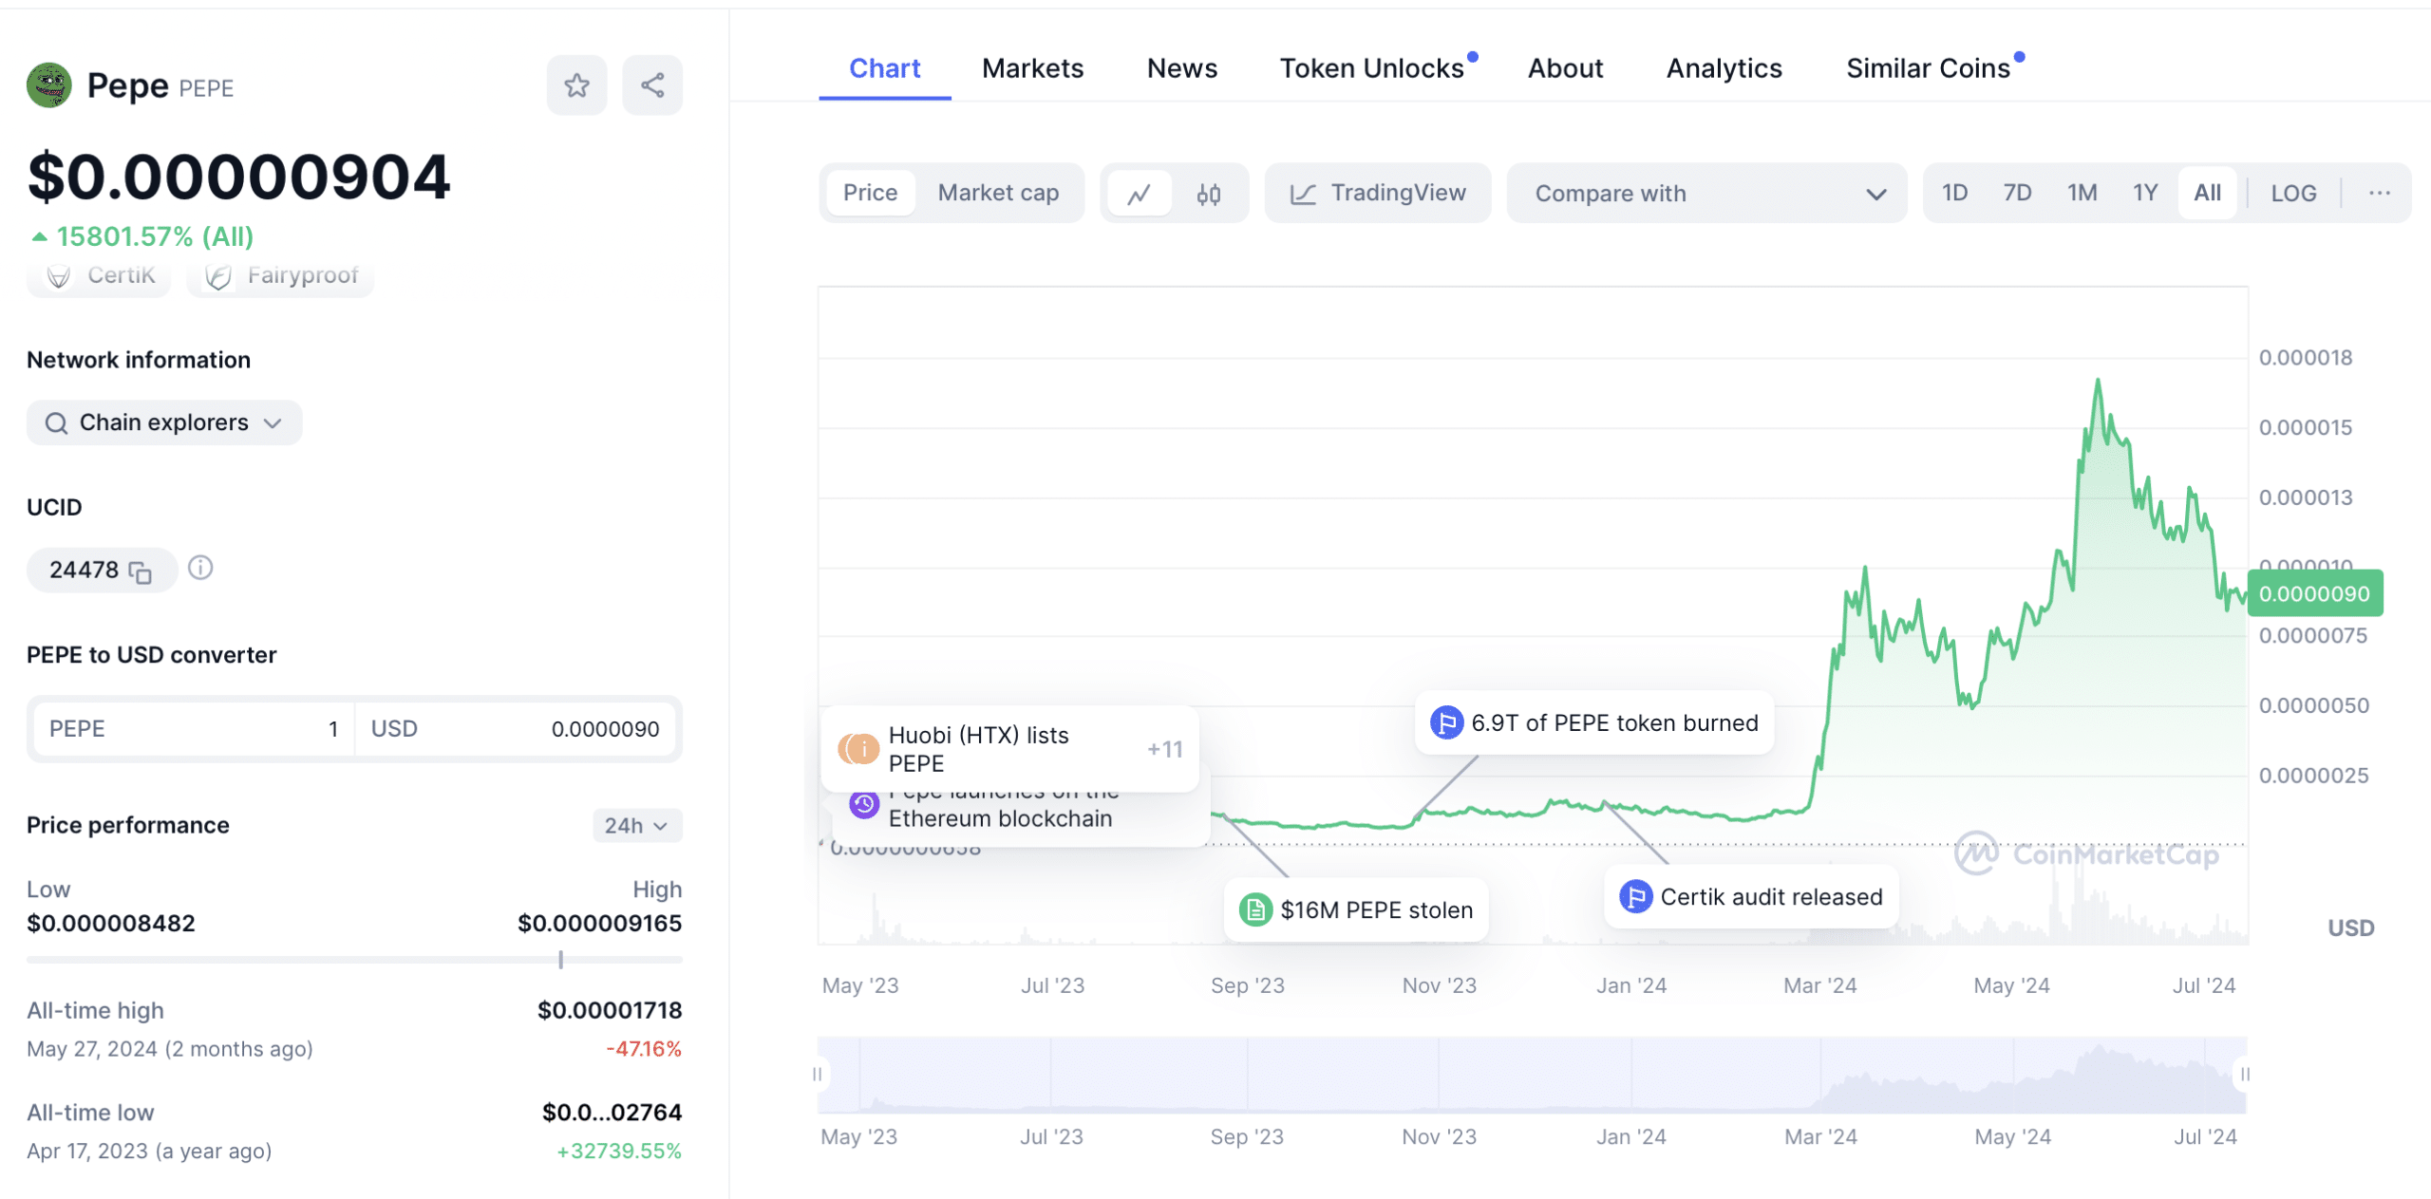Open the 6.9T of PEPE token burned marker
The height and width of the screenshot is (1199, 2431).
pos(1594,723)
